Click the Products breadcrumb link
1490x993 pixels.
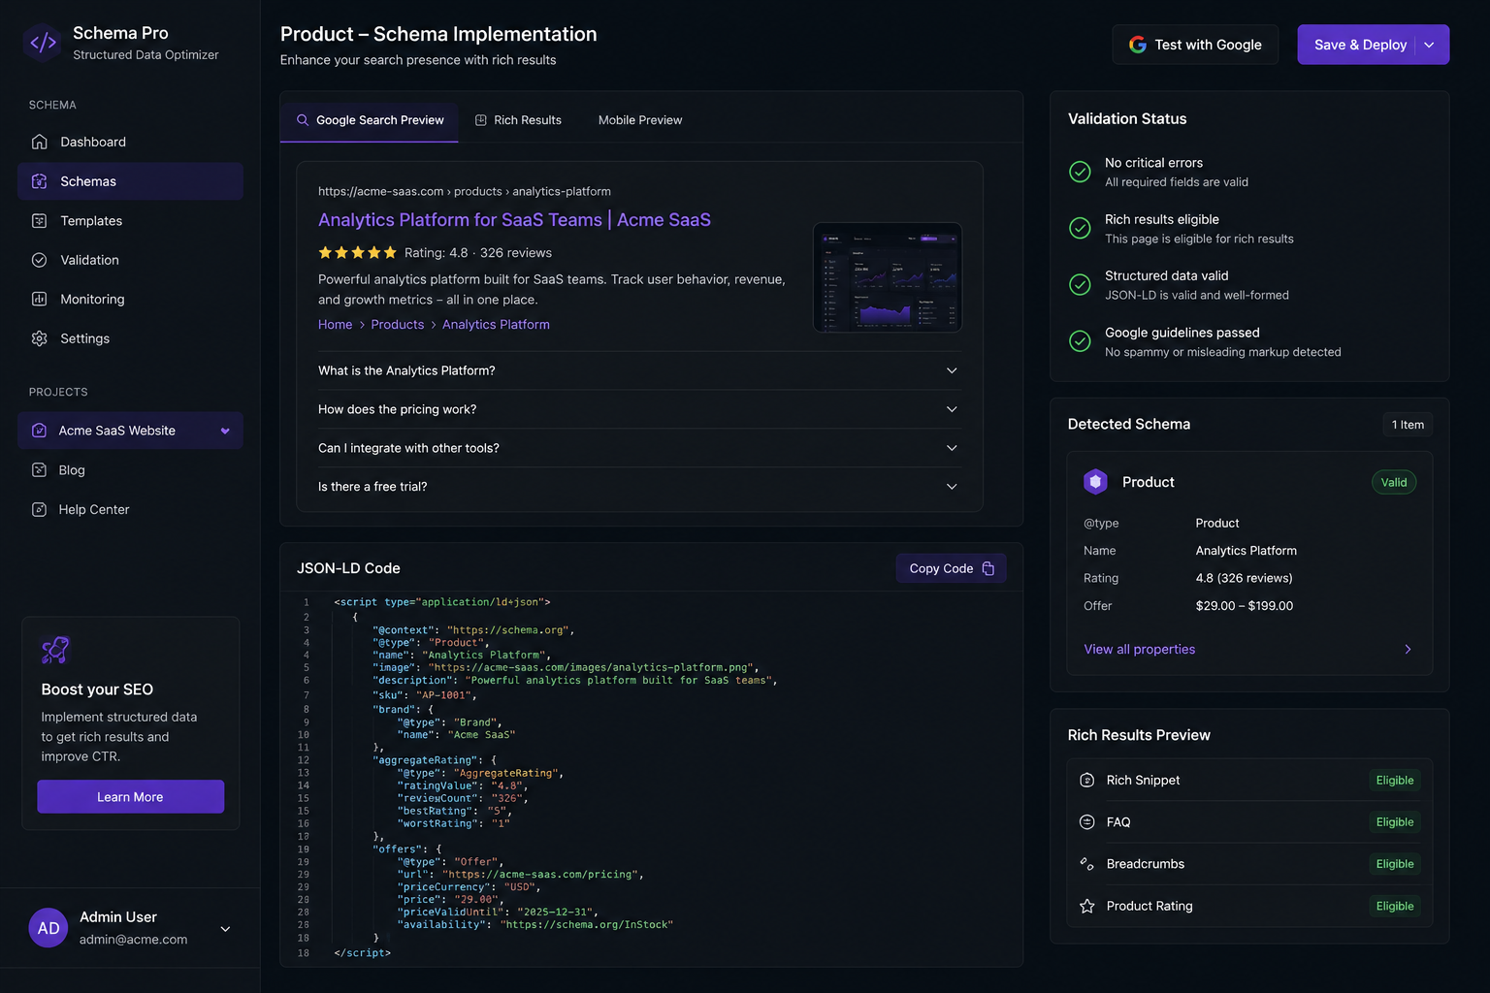point(398,325)
